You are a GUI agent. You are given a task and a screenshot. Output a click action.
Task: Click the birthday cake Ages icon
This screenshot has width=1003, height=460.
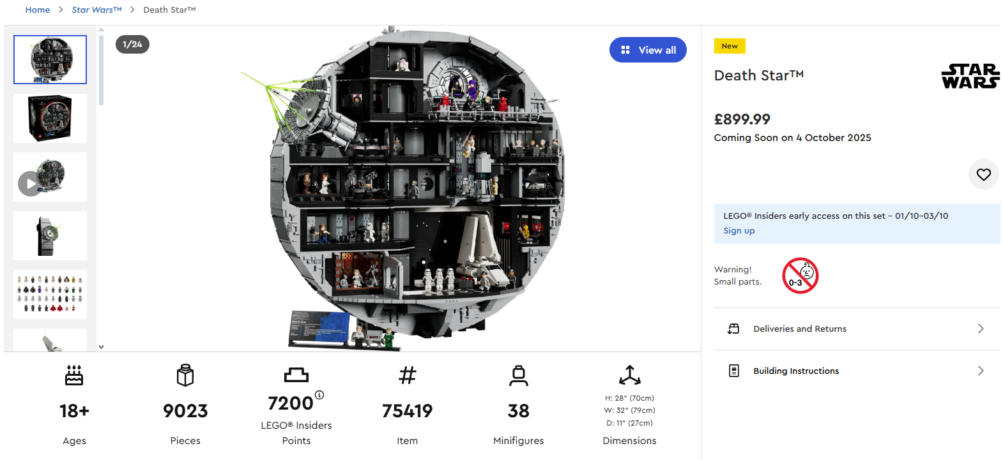[74, 375]
